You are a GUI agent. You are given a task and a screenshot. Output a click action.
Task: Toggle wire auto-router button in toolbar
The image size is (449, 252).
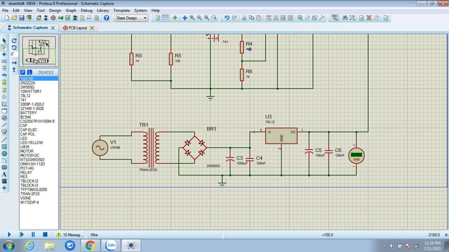coord(335,18)
